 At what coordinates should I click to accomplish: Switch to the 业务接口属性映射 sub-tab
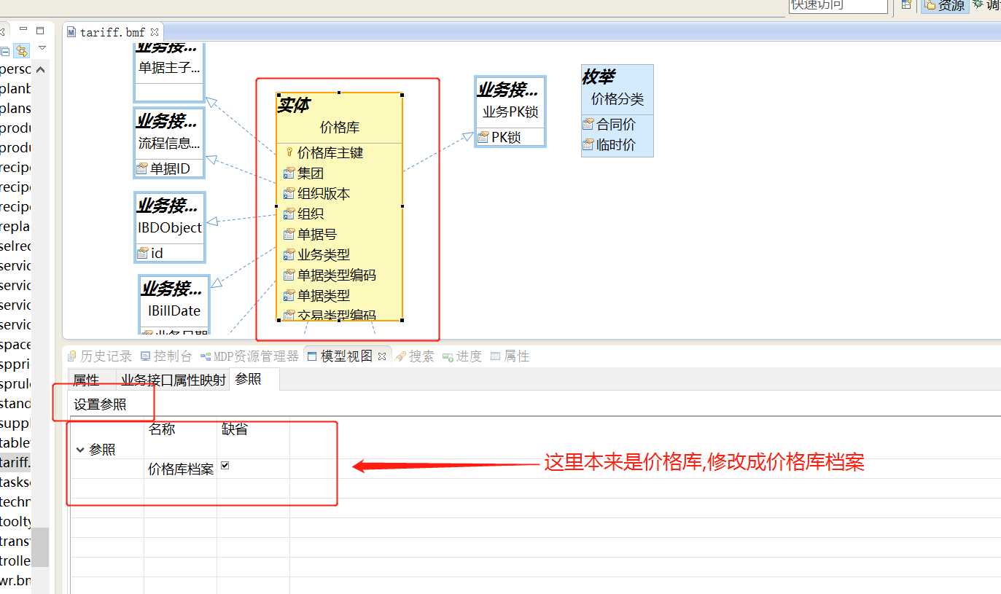[174, 380]
